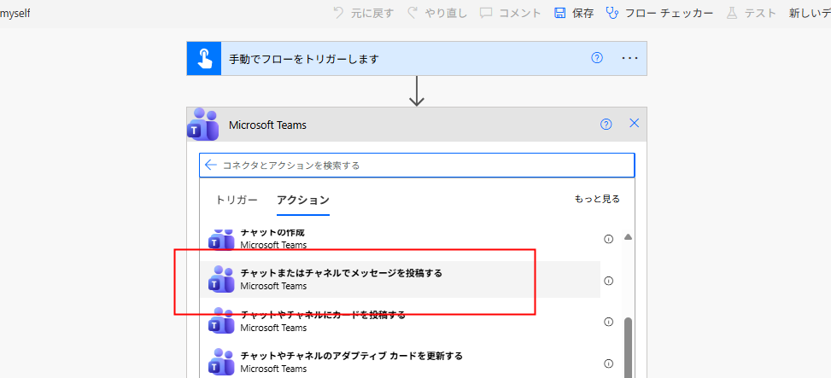Click the Teams icon beside カードを投稿する
Screen dimensions: 831x378
coord(221,321)
